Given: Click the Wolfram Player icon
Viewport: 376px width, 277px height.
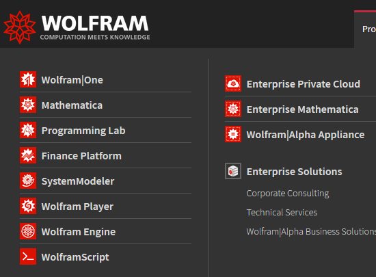Looking at the screenshot, I should pos(28,206).
